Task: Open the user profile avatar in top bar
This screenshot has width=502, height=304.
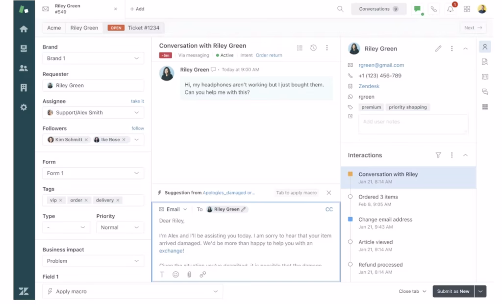Action: [482, 9]
